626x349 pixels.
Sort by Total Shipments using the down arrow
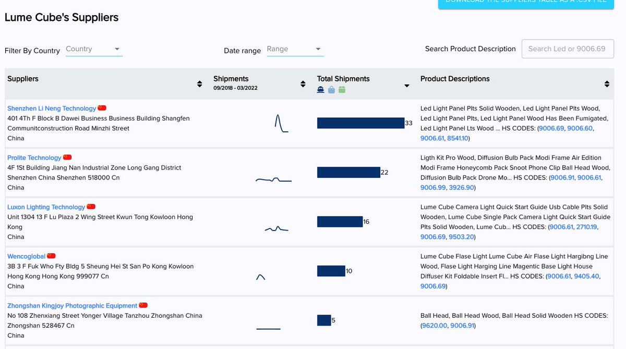coord(407,86)
